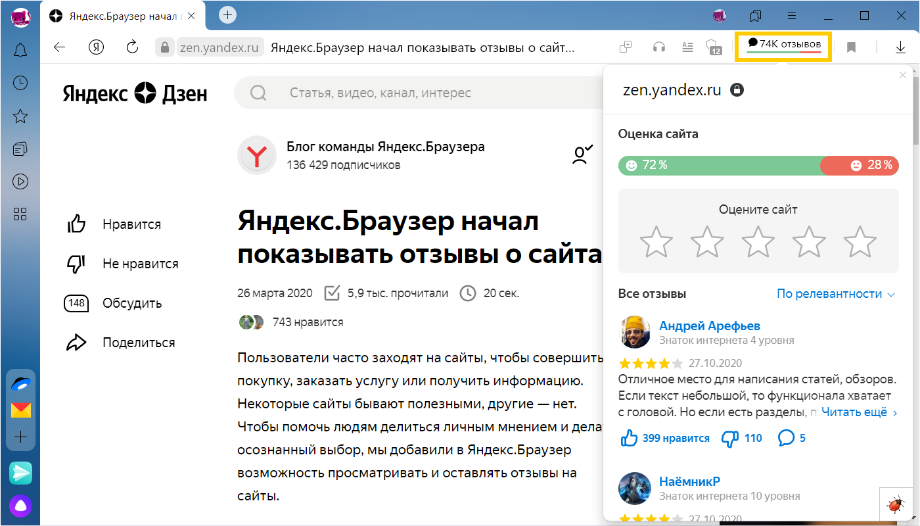Open history clock icon in sidebar
The width and height of the screenshot is (920, 526).
(20, 82)
